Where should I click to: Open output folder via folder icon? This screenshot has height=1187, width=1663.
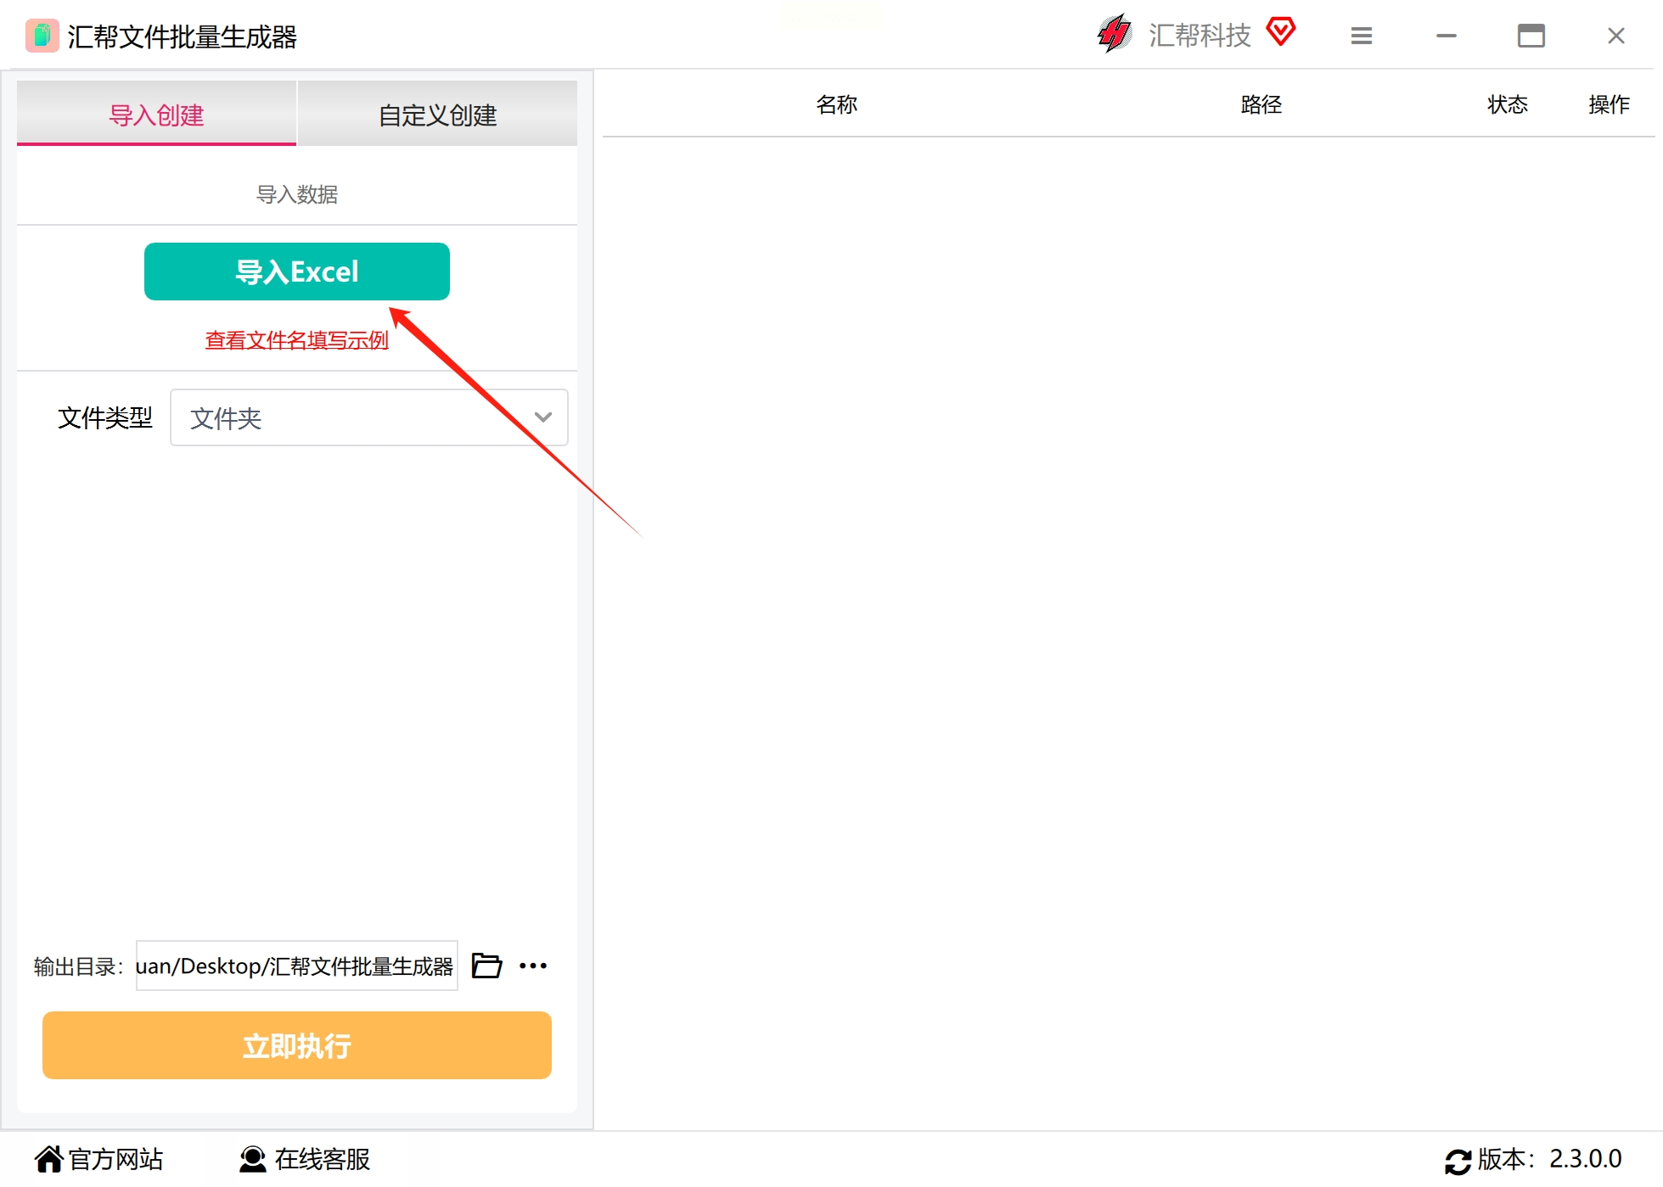coord(486,966)
